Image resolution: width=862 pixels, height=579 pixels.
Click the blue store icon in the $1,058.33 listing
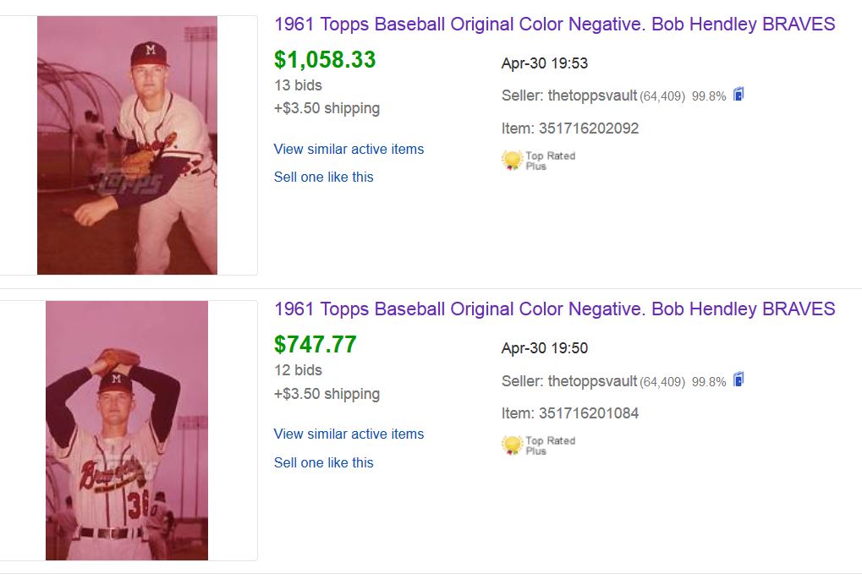738,95
